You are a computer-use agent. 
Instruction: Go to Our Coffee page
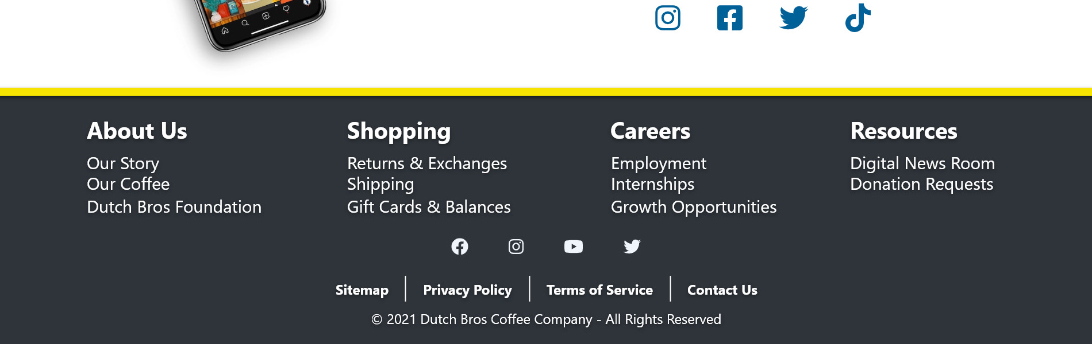[128, 184]
